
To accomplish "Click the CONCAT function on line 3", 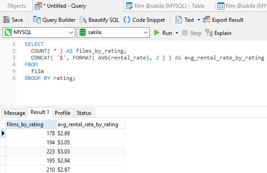I will coord(41,58).
